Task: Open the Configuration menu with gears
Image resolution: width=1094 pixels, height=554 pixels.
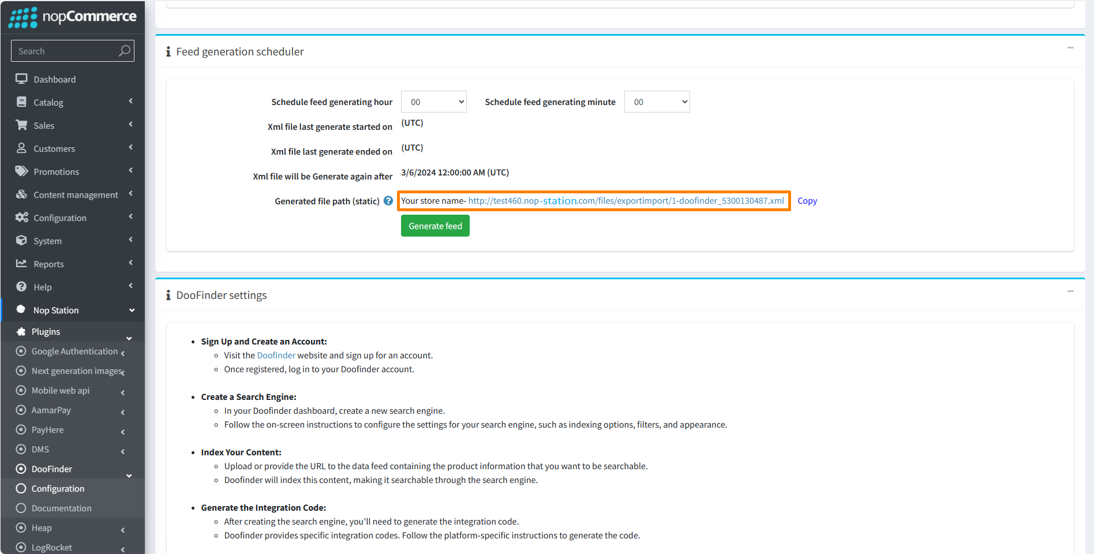Action: 73,218
